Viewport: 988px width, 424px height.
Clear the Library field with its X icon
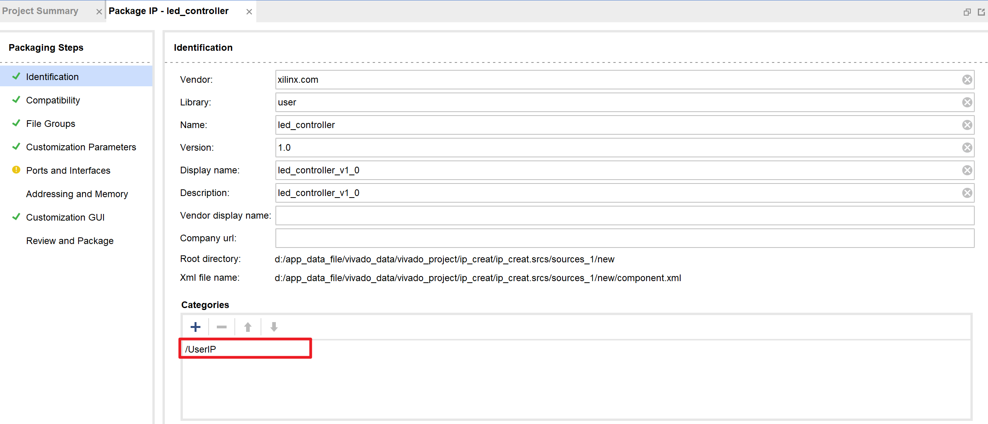[967, 102]
